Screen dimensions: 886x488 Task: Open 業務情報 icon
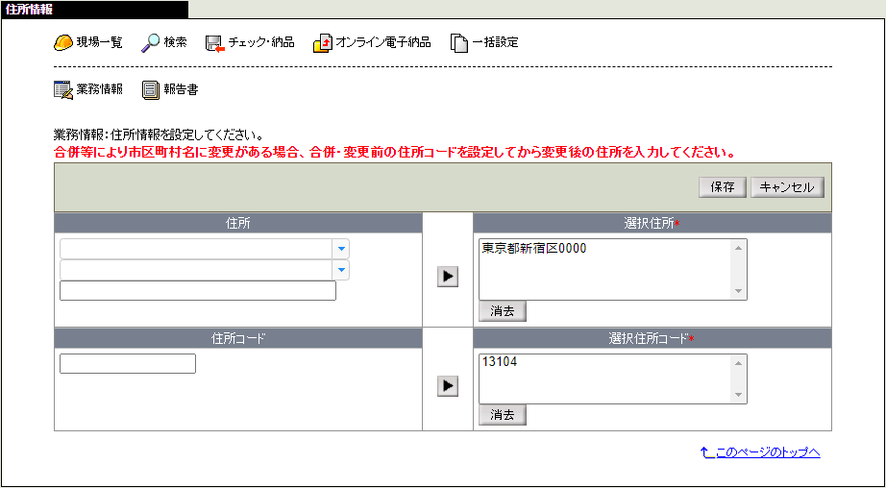[63, 89]
